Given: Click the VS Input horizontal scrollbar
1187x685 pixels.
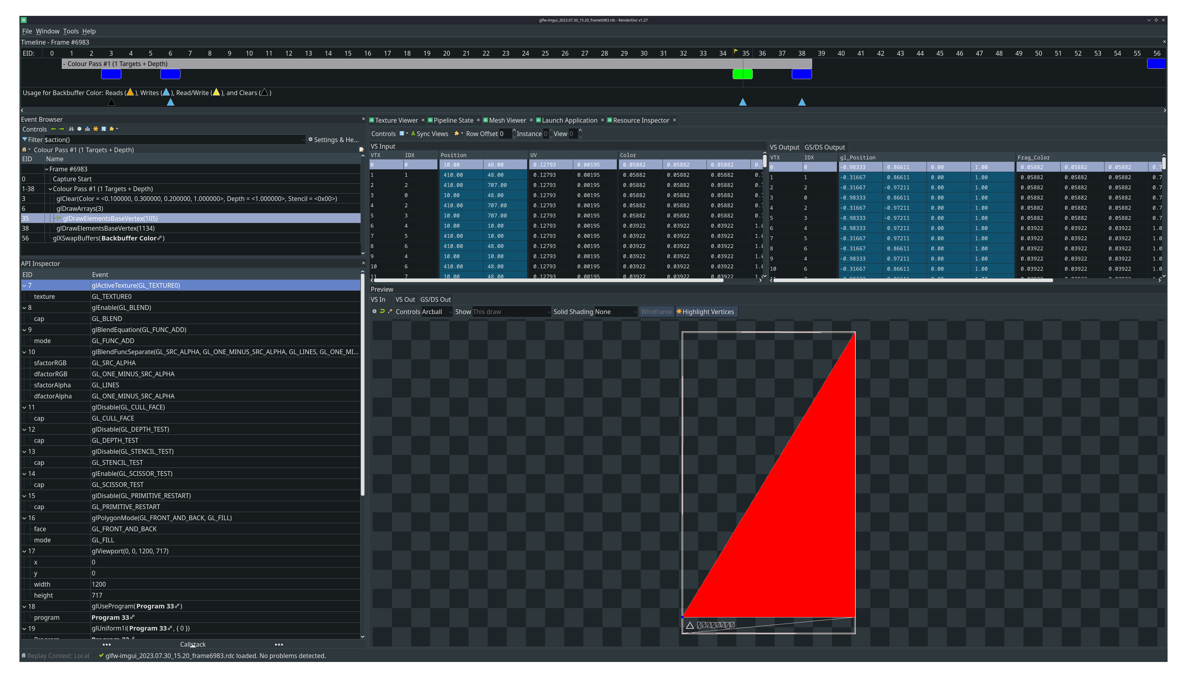Looking at the screenshot, I should 548,280.
